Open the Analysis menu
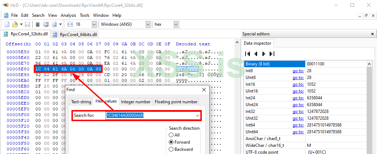The width and height of the screenshot is (377, 154). pos(68,15)
